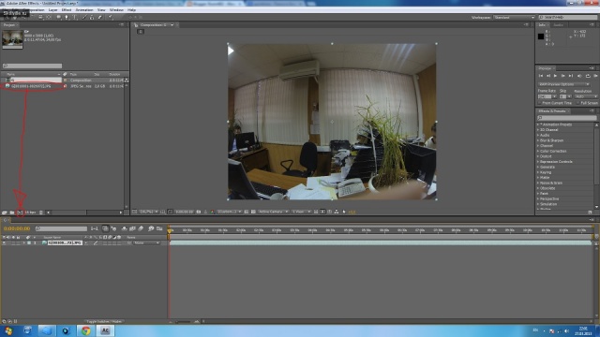Toggle video visibility of the JPG layer
This screenshot has height=337, width=600.
coord(4,243)
